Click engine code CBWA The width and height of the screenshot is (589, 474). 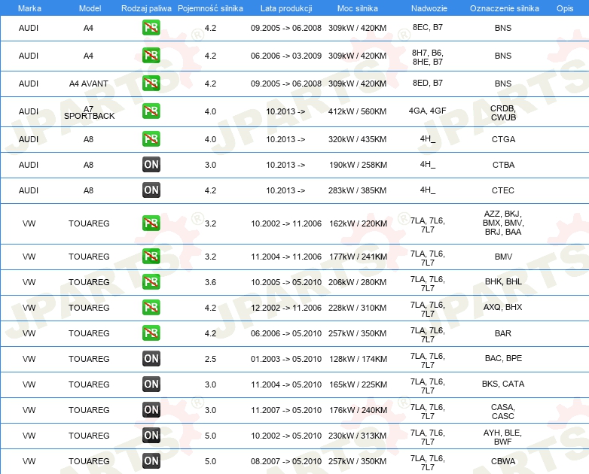503,461
